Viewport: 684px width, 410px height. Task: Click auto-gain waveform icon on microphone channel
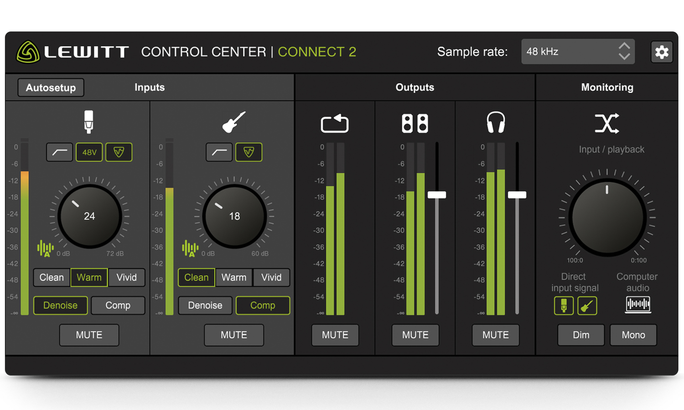pyautogui.click(x=45, y=248)
